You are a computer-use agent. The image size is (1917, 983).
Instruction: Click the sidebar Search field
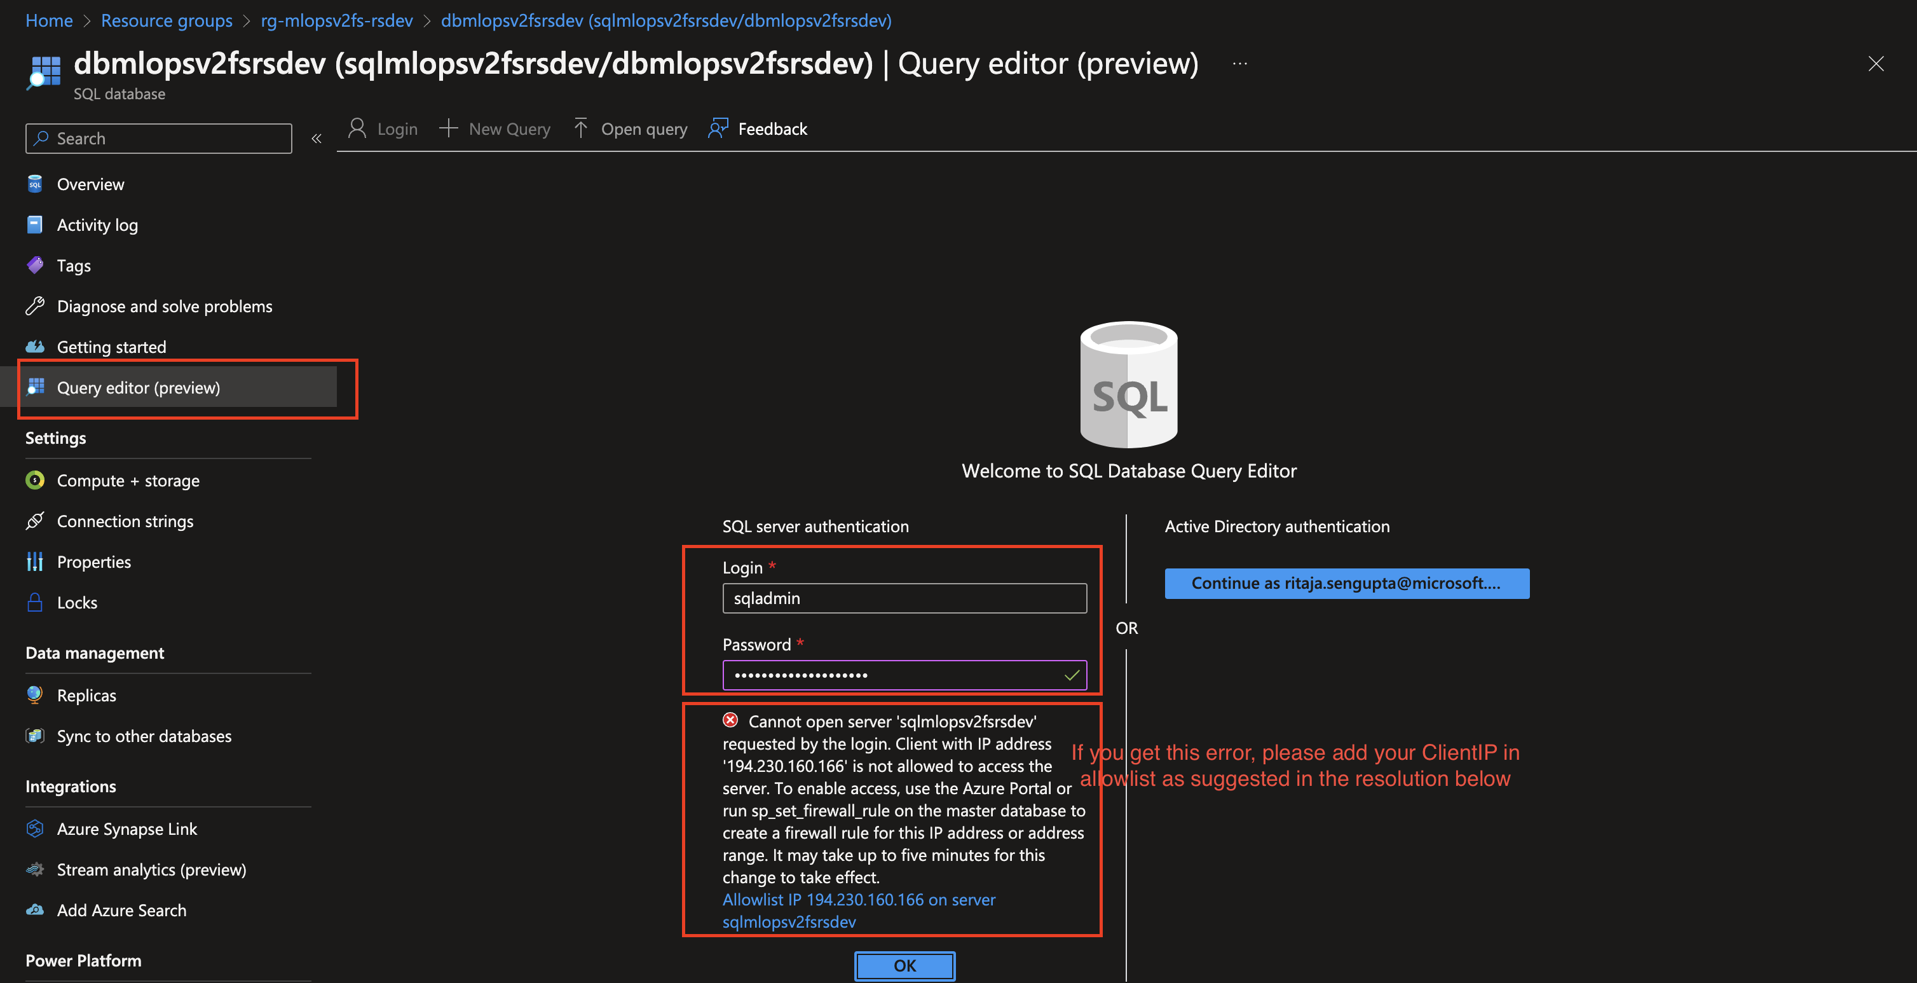point(158,139)
